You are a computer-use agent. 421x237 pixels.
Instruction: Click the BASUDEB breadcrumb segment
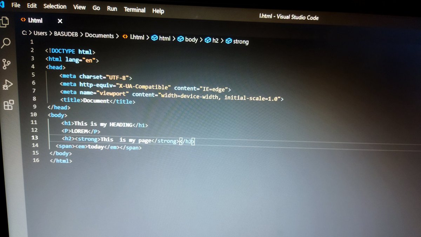click(66, 34)
